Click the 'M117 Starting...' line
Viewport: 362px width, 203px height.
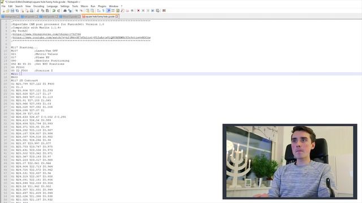point(24,47)
